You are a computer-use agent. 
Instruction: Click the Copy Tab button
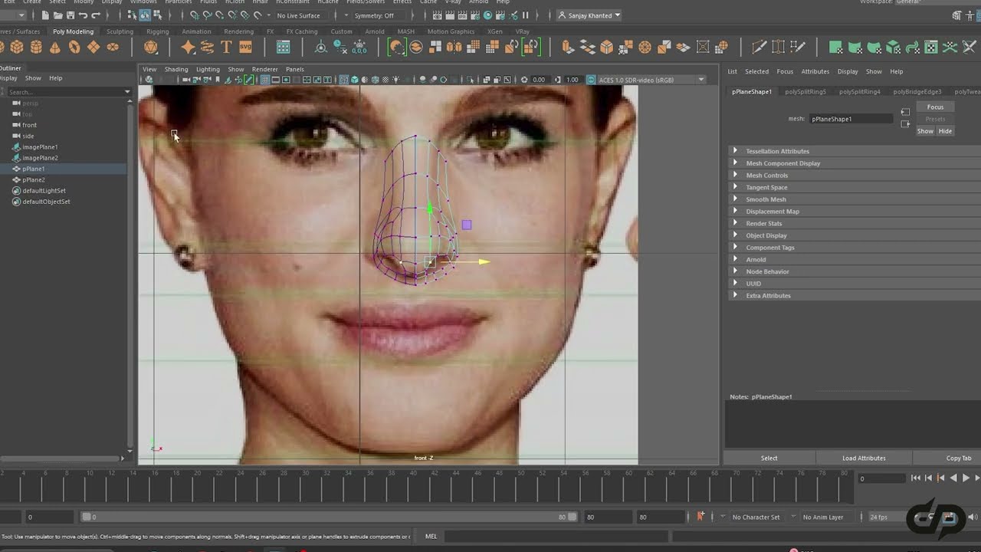958,458
